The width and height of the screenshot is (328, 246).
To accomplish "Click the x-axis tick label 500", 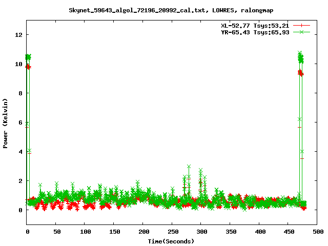I will pos(318,232).
